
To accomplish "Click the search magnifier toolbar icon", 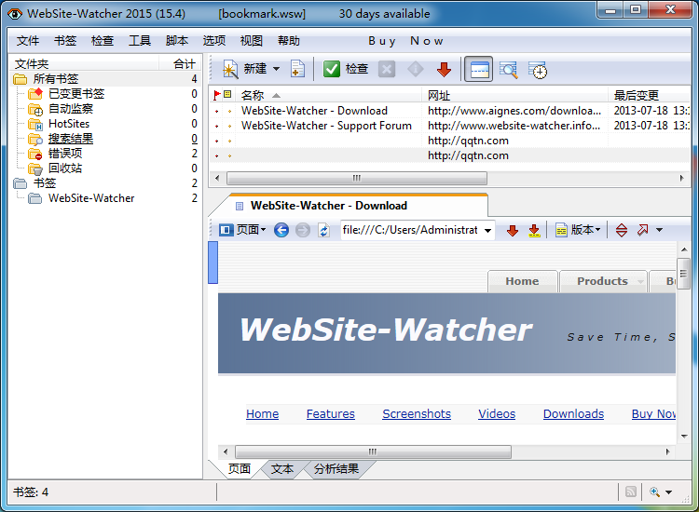I will coord(508,69).
